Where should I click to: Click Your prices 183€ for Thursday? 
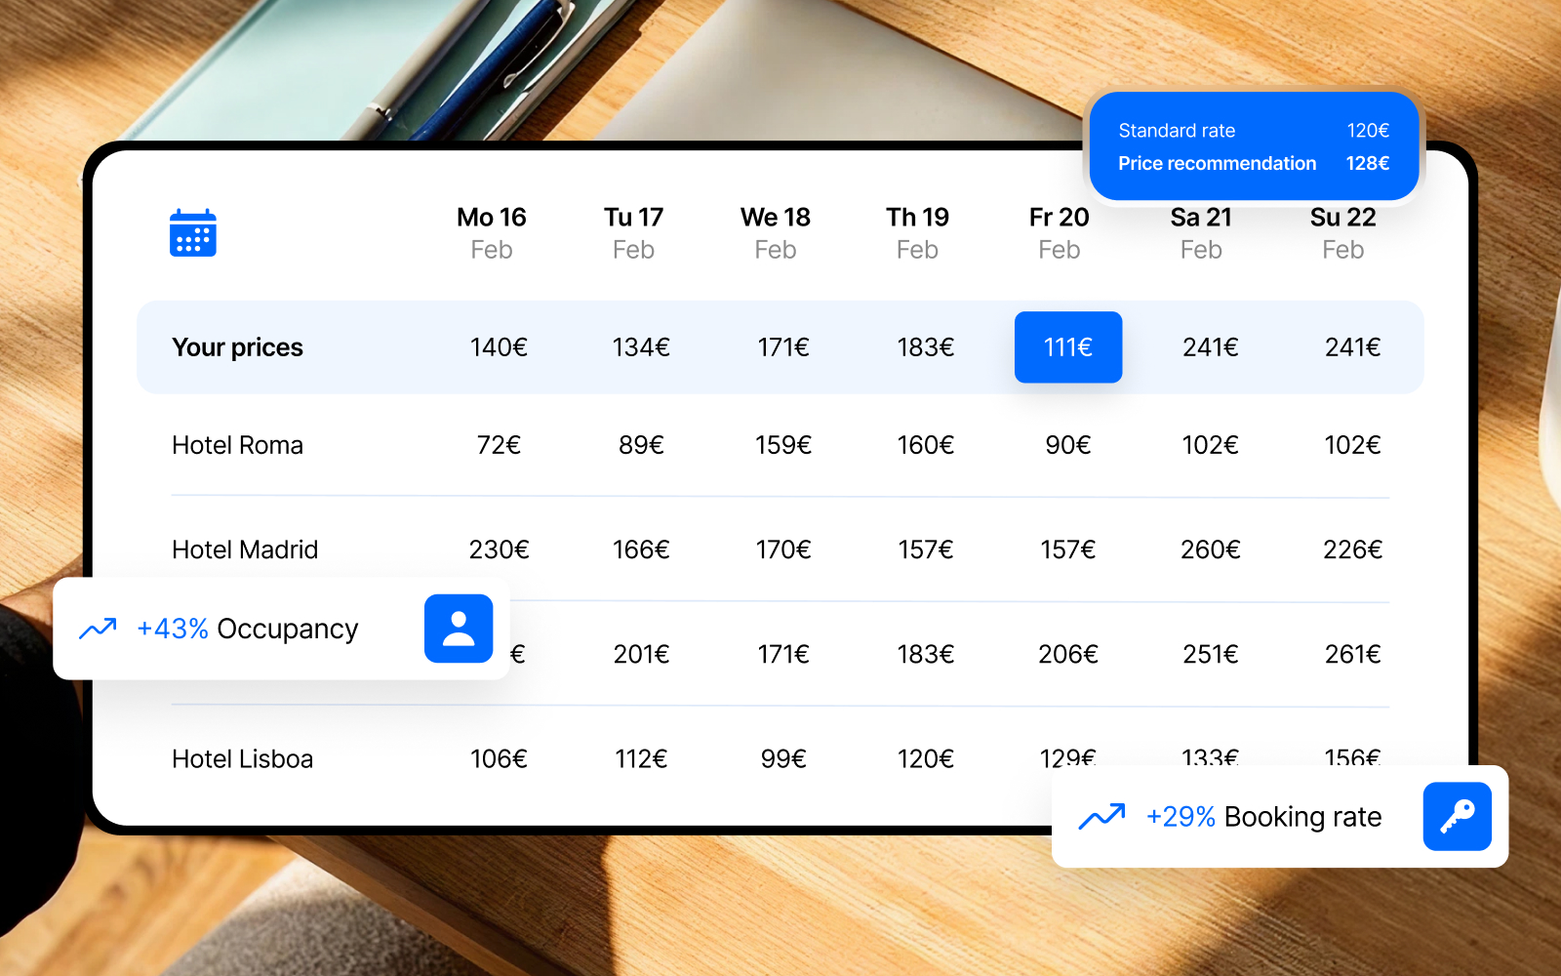[926, 347]
